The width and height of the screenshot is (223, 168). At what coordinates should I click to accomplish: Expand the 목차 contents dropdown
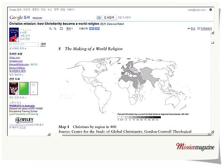69,28
